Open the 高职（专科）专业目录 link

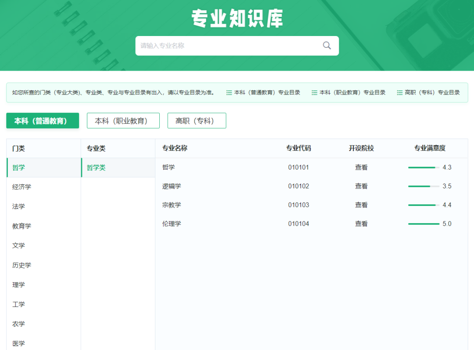[x=433, y=92]
